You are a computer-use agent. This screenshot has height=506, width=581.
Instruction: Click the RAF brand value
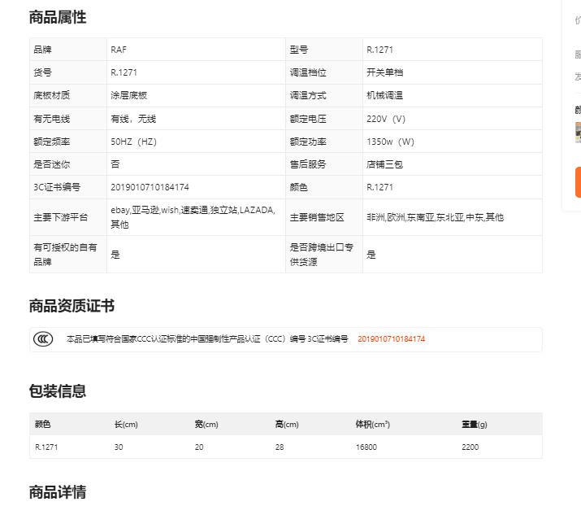click(119, 50)
